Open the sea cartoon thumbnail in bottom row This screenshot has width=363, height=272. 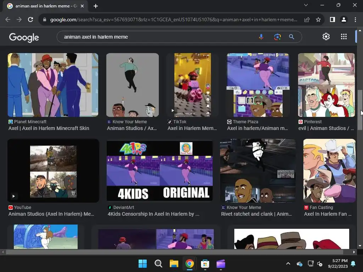point(46,237)
